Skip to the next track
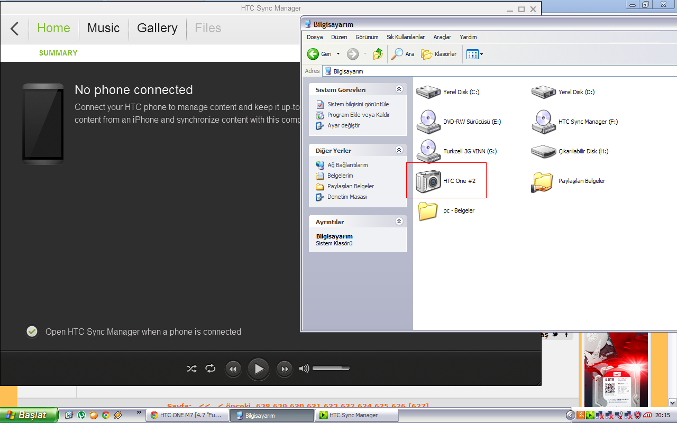This screenshot has width=677, height=423. coord(285,369)
